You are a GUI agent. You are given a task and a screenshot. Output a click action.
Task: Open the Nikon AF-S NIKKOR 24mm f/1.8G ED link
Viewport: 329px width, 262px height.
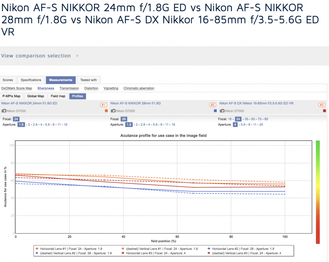29,103
